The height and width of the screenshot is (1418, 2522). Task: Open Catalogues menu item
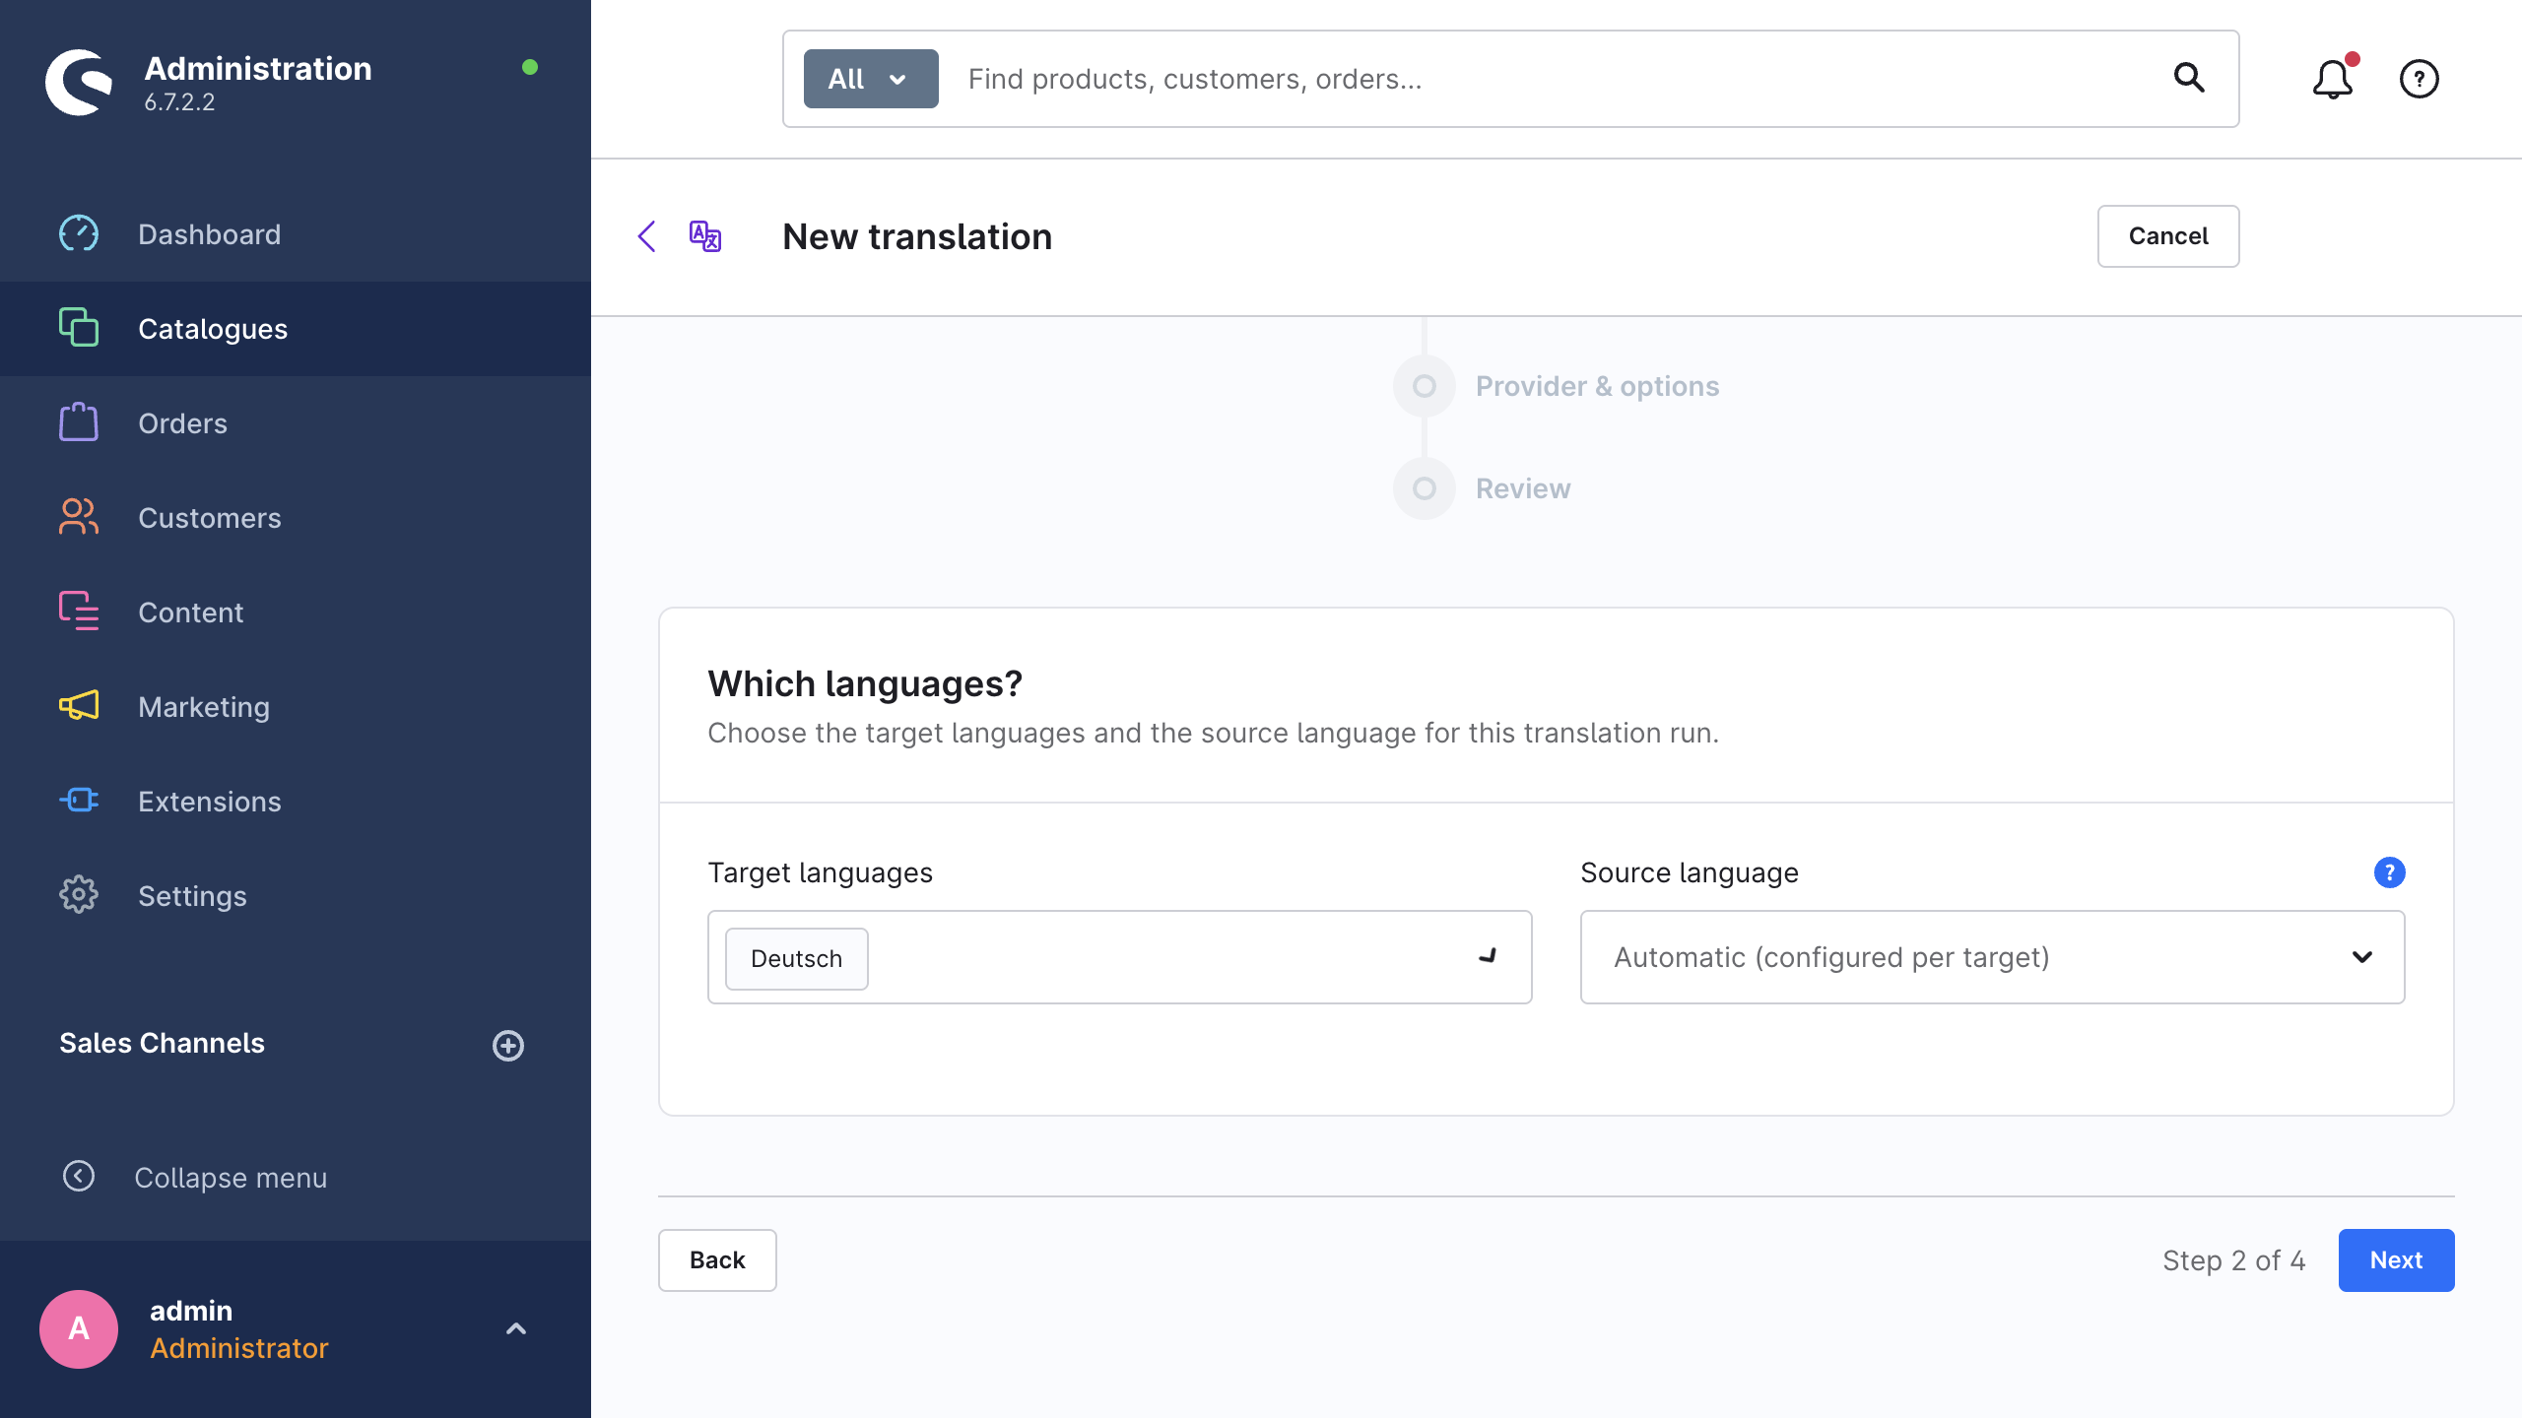click(x=296, y=329)
